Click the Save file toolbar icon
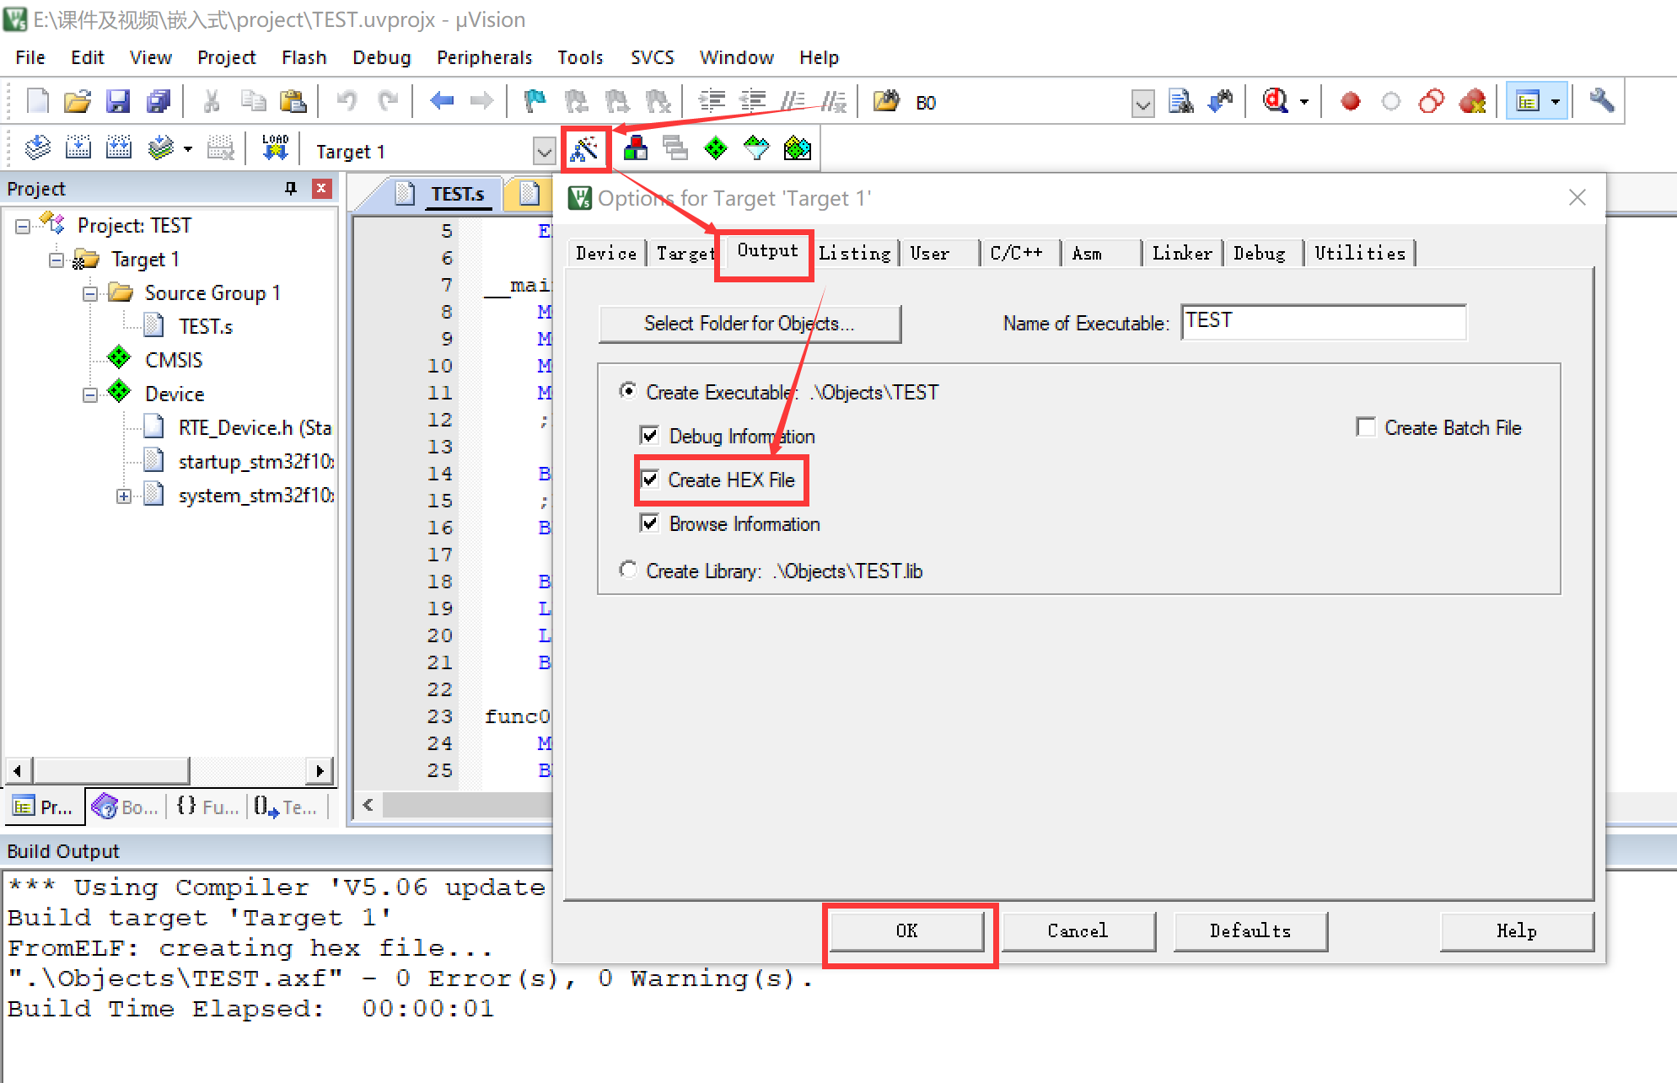 point(118,102)
